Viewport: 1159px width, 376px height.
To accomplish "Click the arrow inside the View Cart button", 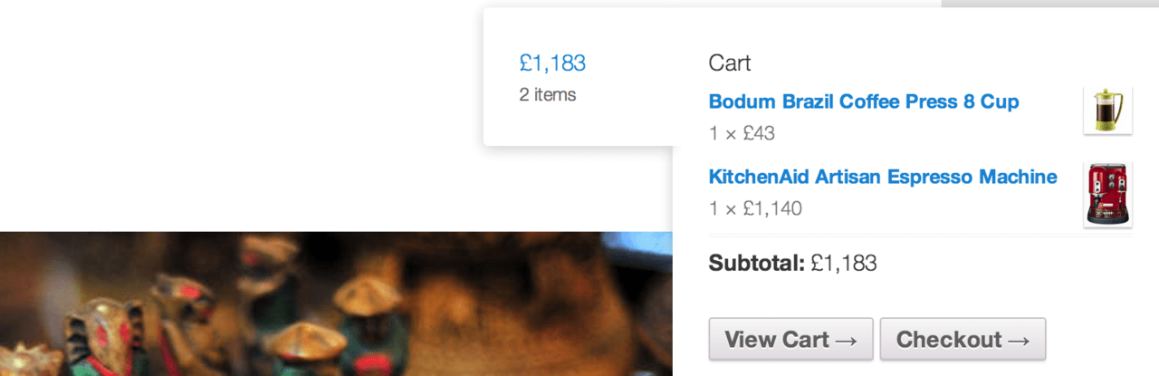I will (846, 341).
